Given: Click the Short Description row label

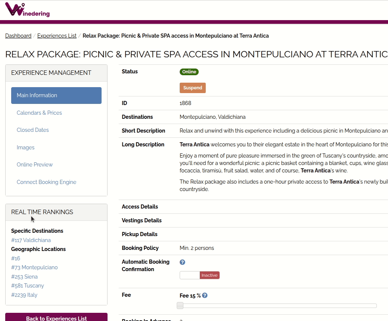Looking at the screenshot, I should click(x=143, y=131).
